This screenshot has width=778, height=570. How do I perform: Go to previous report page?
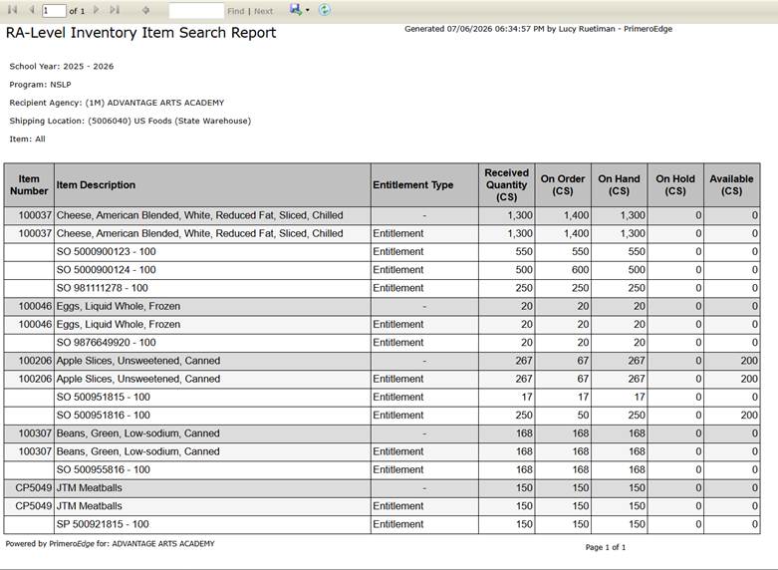coord(31,10)
